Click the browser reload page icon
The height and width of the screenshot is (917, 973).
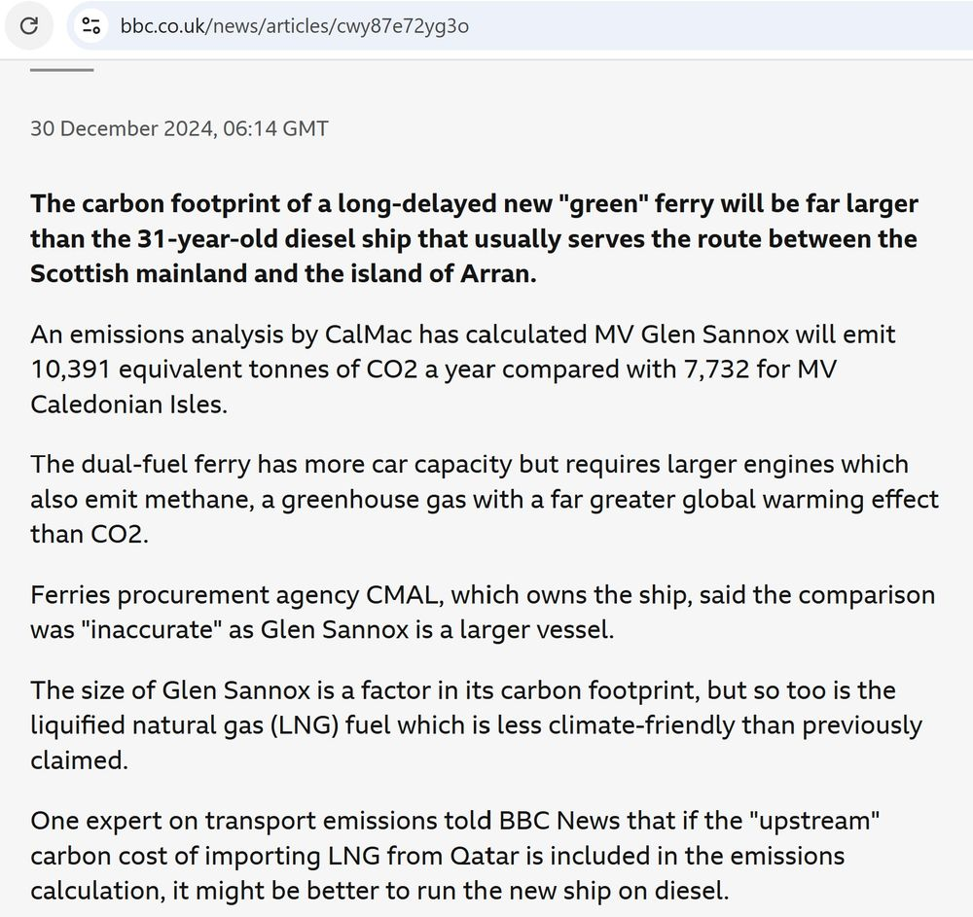click(x=29, y=25)
